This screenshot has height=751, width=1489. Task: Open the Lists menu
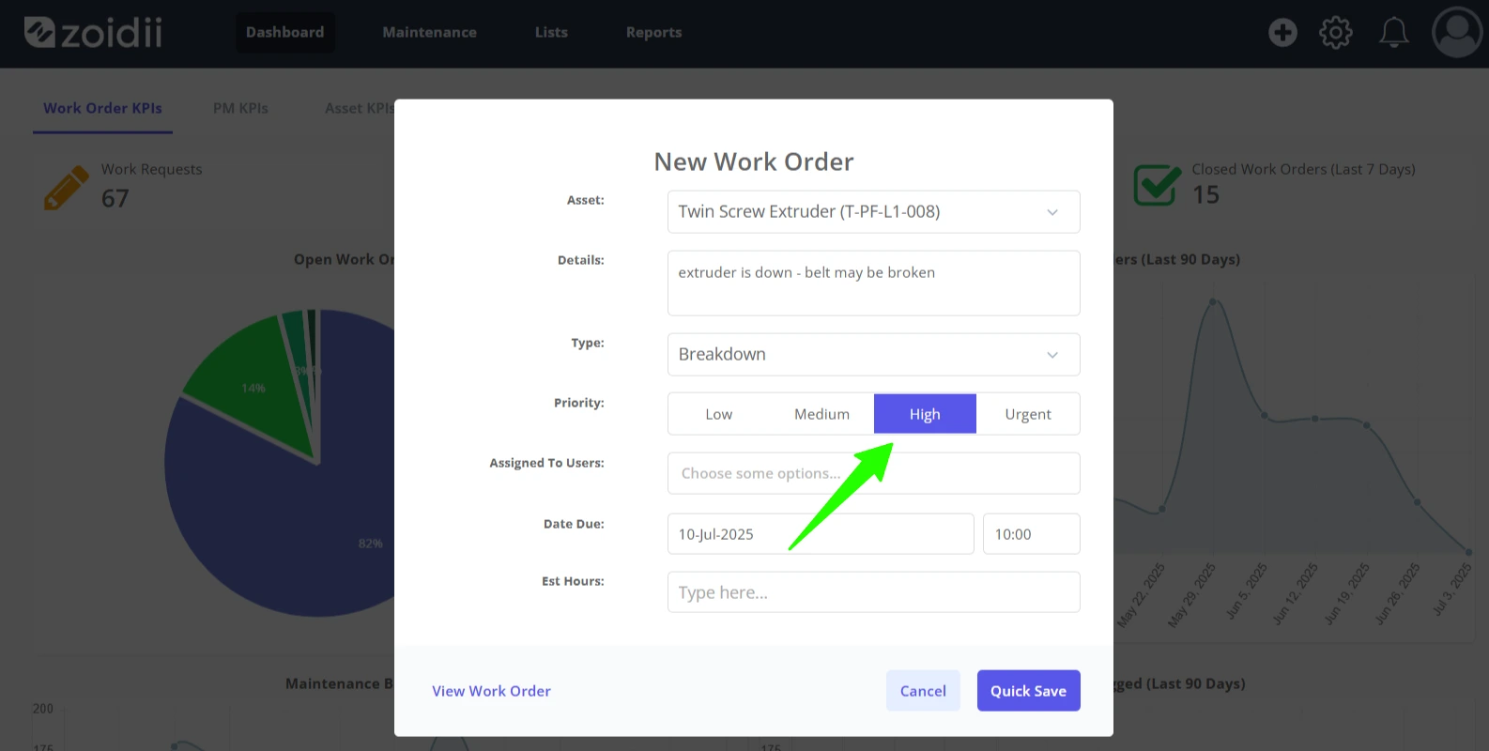551,33
